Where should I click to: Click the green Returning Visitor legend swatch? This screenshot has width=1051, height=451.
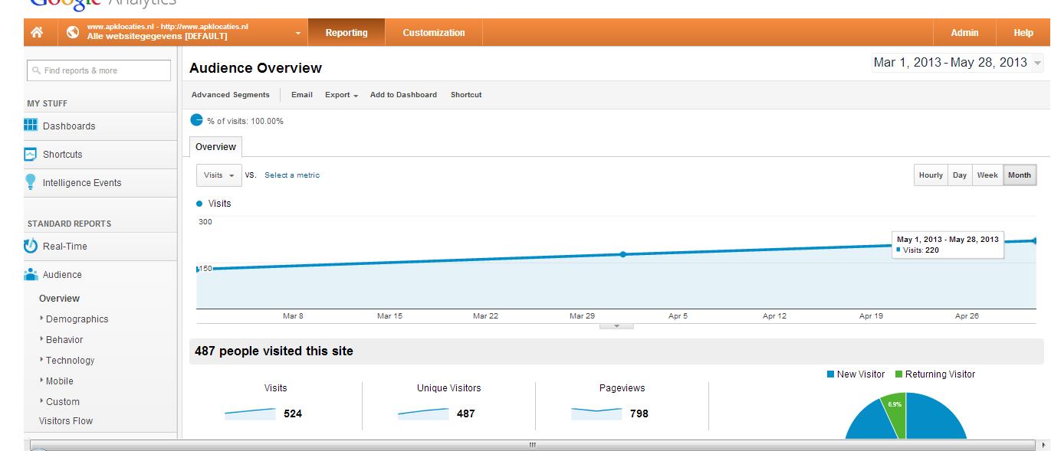[898, 374]
